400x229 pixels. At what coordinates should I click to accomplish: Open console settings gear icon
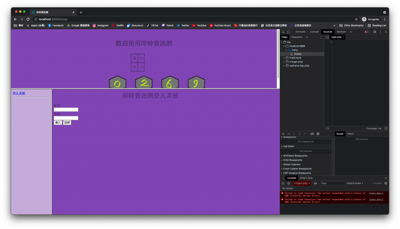click(x=386, y=183)
